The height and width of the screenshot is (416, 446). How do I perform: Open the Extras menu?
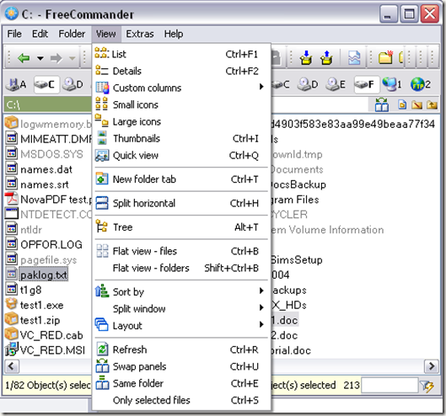(x=140, y=34)
